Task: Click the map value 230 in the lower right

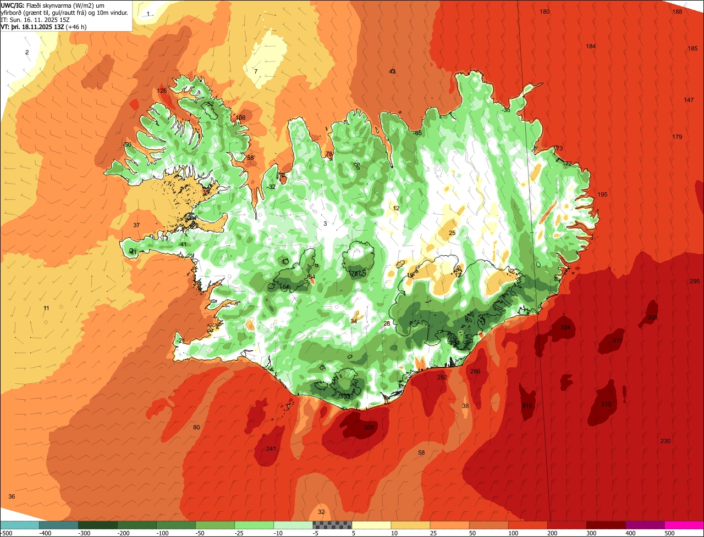Action: [x=665, y=441]
